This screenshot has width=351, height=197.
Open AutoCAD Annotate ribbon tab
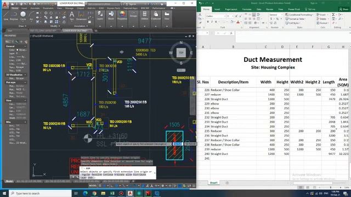[35, 8]
